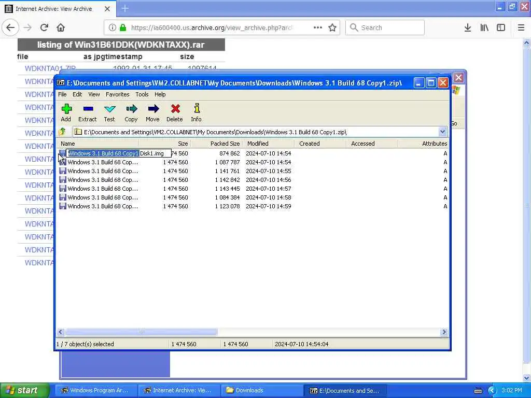Go up one folder level in 7-Zip

pos(62,132)
